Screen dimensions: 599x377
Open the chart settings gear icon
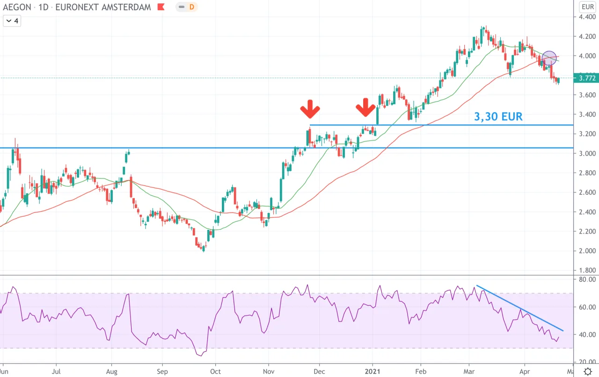click(x=588, y=372)
